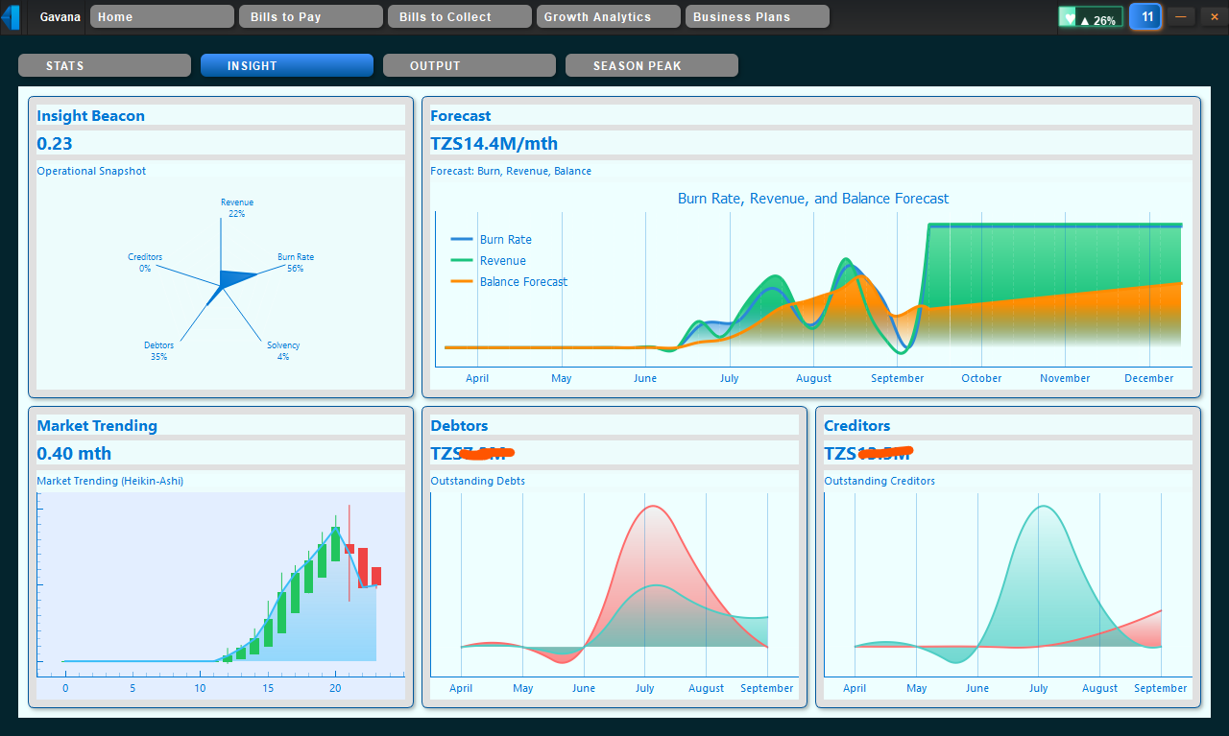The width and height of the screenshot is (1229, 736).
Task: Go to the Home menu
Action: click(x=162, y=16)
